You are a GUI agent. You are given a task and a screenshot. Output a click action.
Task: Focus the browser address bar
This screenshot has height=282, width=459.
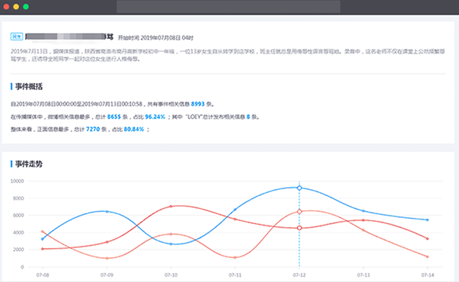click(228, 7)
